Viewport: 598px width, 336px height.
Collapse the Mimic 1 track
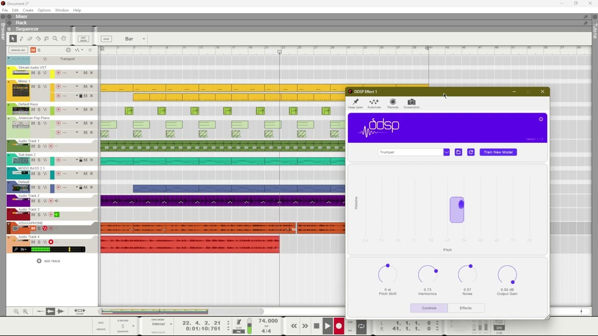[x=8, y=81]
